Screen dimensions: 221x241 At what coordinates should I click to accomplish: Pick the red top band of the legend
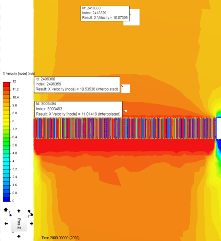(x=6, y=84)
